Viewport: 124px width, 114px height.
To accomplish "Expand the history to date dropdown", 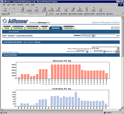I will coord(104,52).
